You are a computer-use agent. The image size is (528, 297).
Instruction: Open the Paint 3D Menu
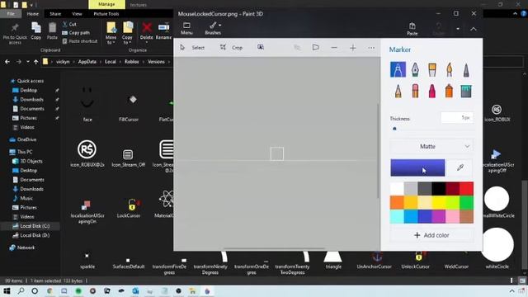(x=186, y=29)
